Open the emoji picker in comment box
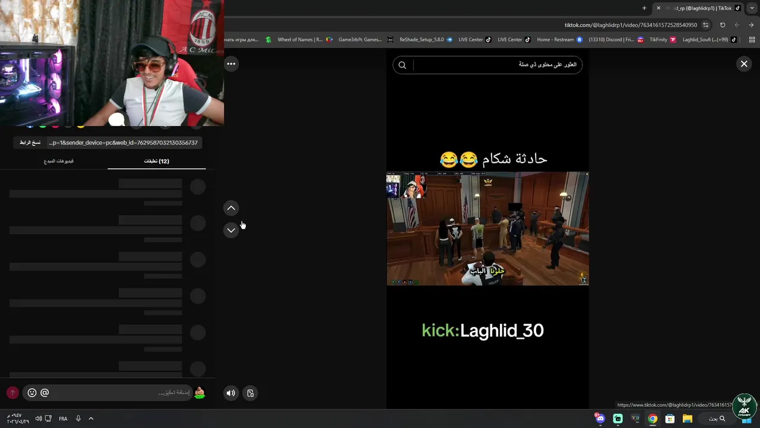The height and width of the screenshot is (428, 760). pos(32,392)
